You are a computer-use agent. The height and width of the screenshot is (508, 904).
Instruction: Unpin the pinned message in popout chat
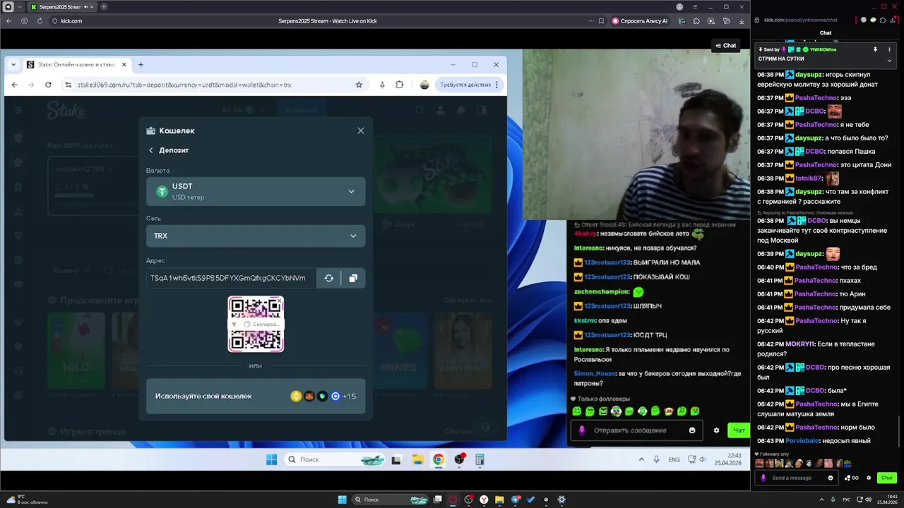tap(875, 49)
